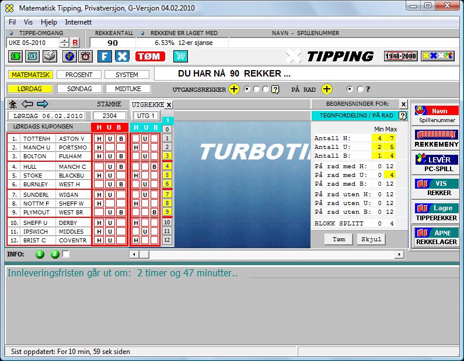Adjust the UKE 05-2010 spinner arrows
This screenshot has width=464, height=361.
tap(64, 43)
